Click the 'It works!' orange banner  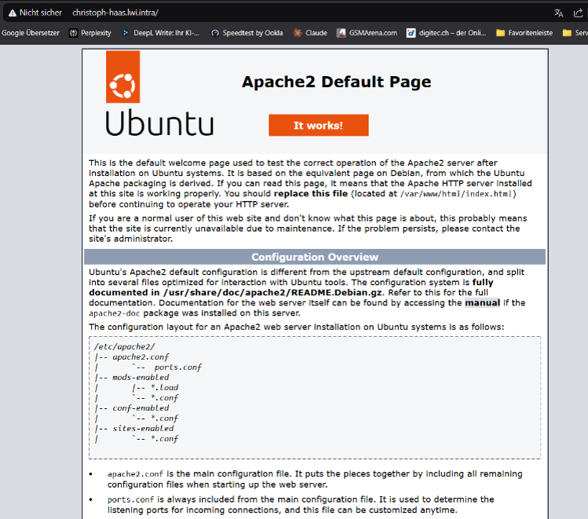pos(319,126)
